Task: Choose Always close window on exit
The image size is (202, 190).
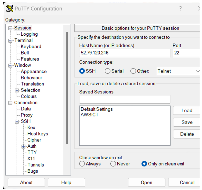Action: 82,164
